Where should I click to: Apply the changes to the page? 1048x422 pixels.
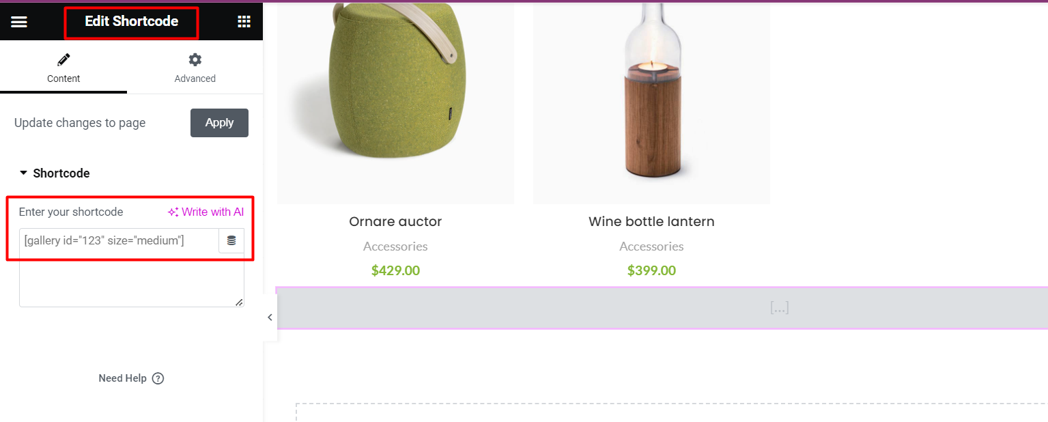tap(219, 123)
